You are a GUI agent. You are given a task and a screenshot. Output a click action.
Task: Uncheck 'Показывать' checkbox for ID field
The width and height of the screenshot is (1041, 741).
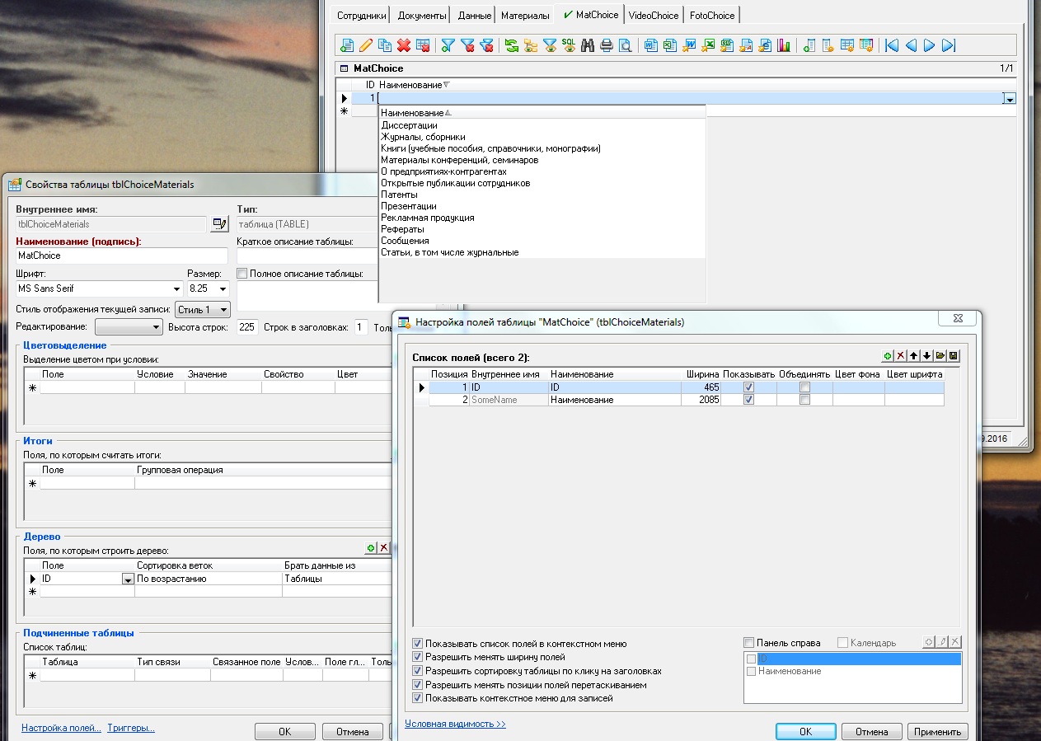748,387
